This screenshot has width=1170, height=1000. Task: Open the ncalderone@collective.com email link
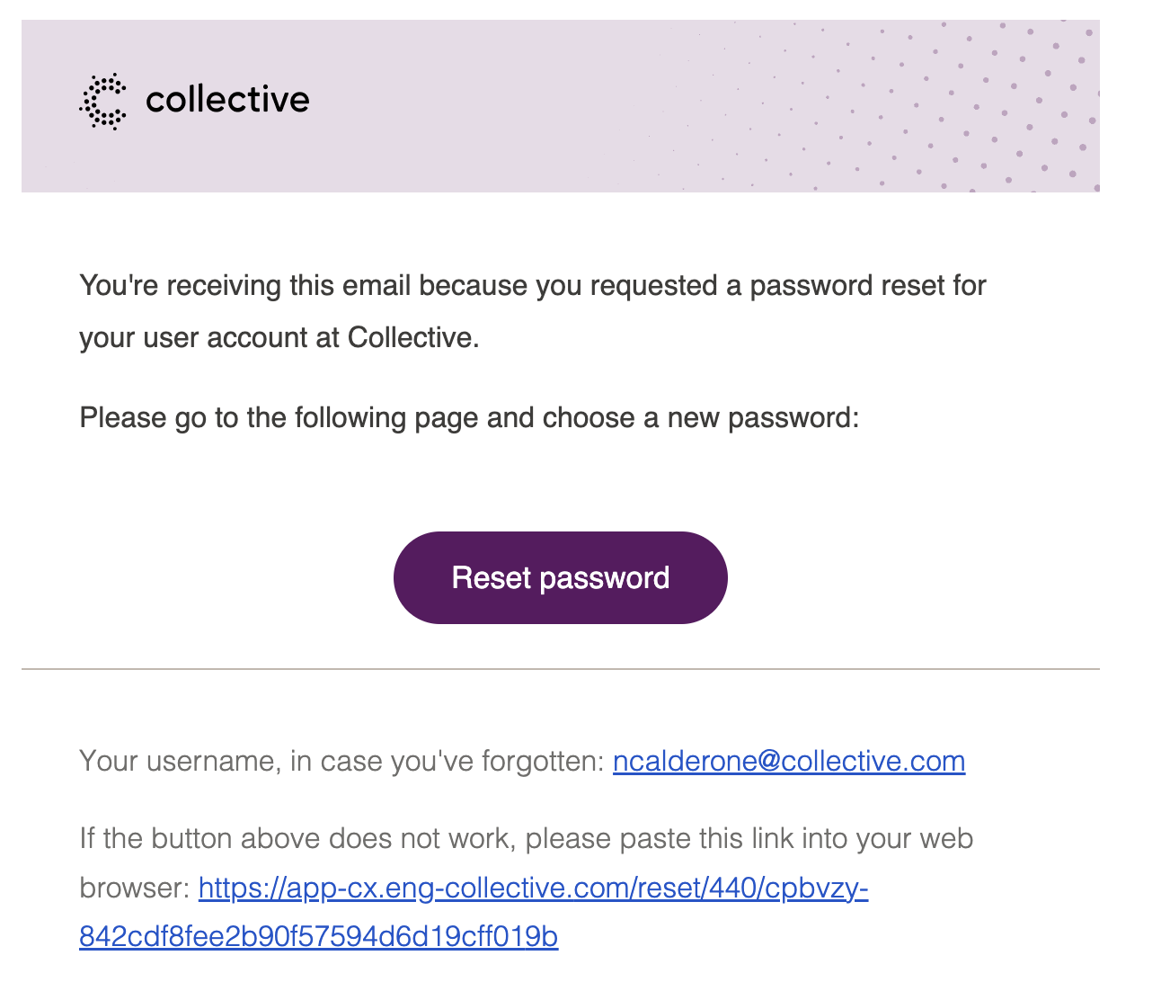[789, 761]
